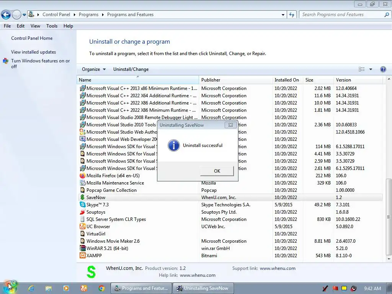This screenshot has height=294, width=392.
Task: Go to Control Panel Home
Action: [32, 38]
